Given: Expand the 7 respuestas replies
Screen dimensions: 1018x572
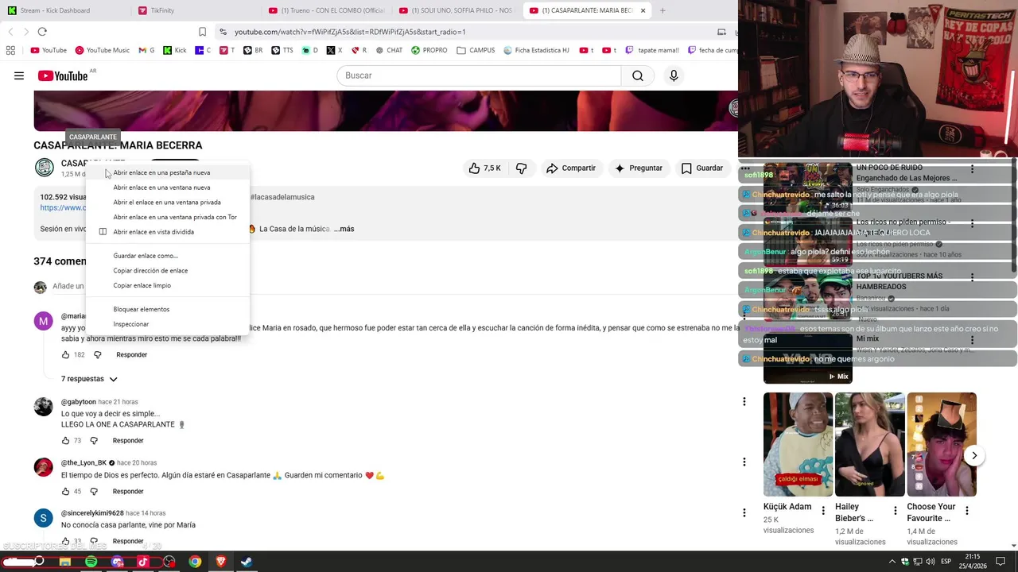Looking at the screenshot, I should [88, 379].
